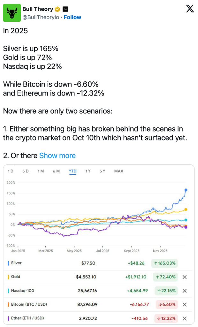Select the 1D time range tab
Viewport: 198px width, 327px height.
click(x=11, y=171)
